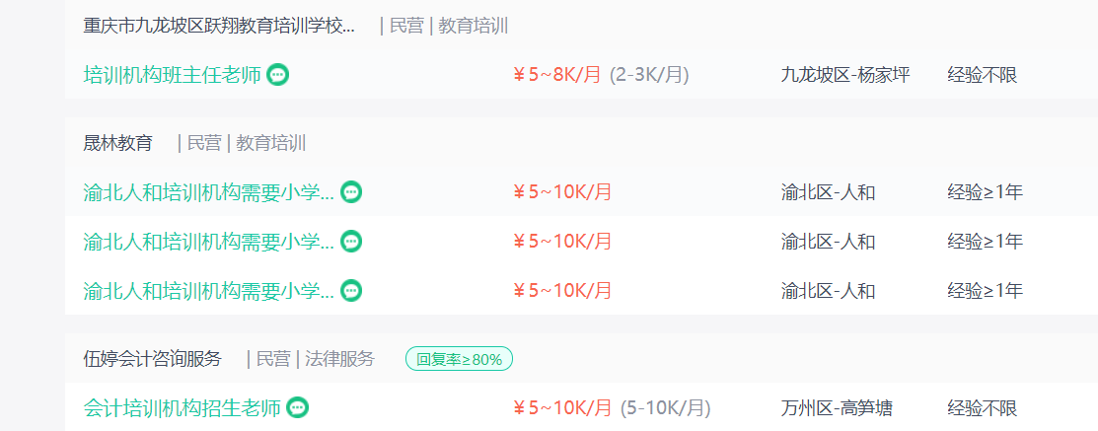
Task: Click salary ¥5~10K/月 for 会计培训机构招生老师
Action: (x=562, y=407)
